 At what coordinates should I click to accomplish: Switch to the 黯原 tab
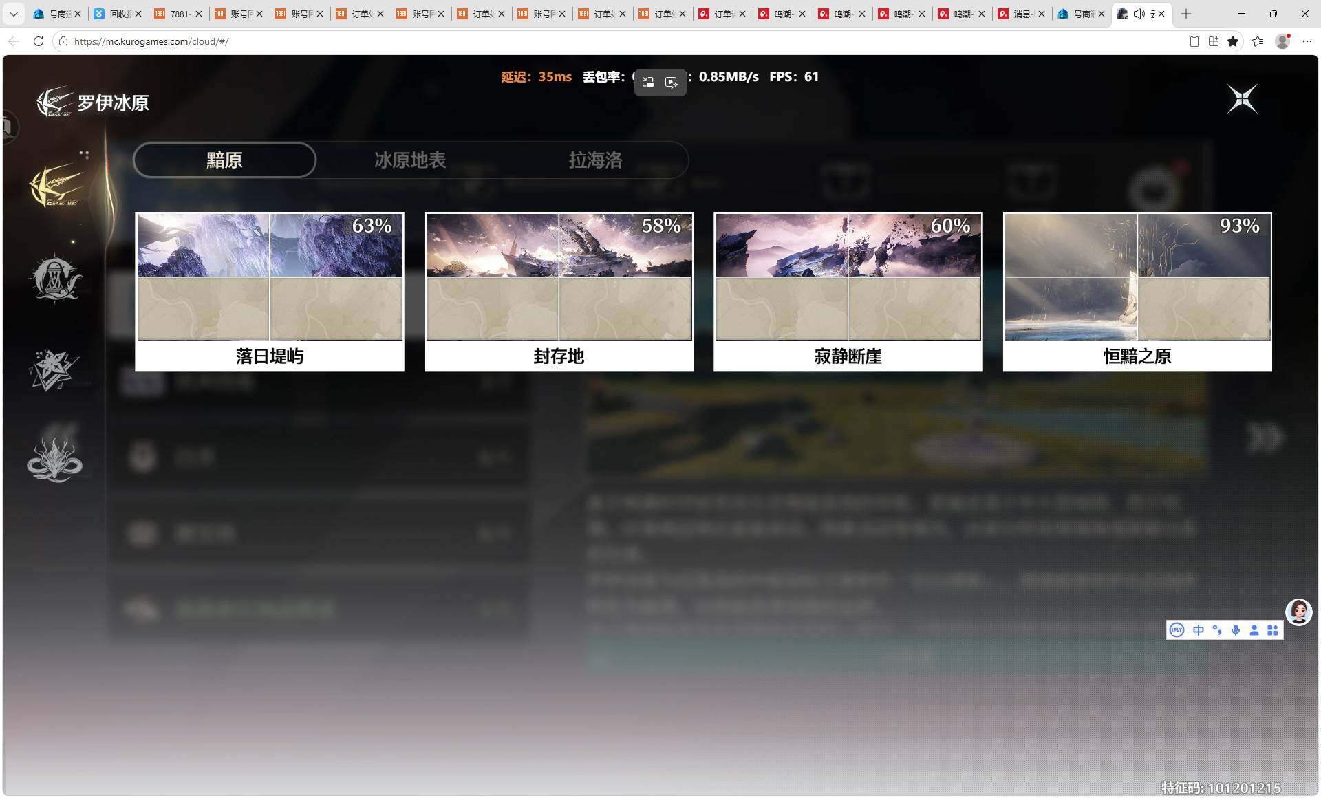coord(224,160)
